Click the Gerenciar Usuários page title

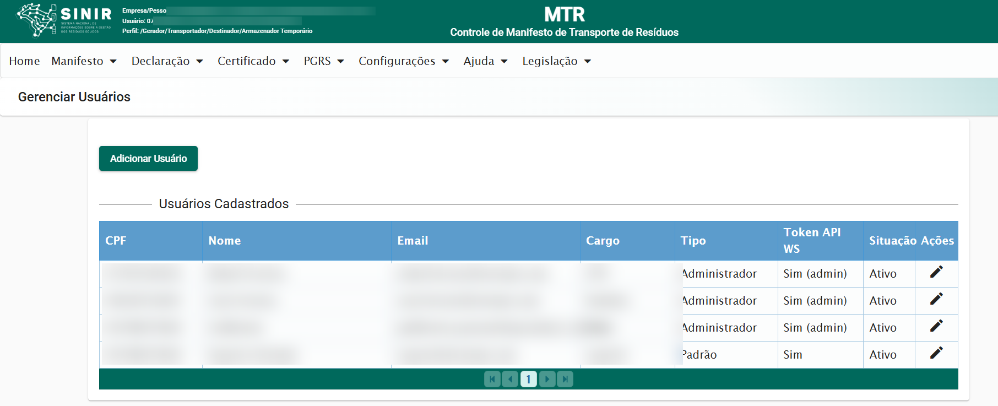(x=74, y=97)
